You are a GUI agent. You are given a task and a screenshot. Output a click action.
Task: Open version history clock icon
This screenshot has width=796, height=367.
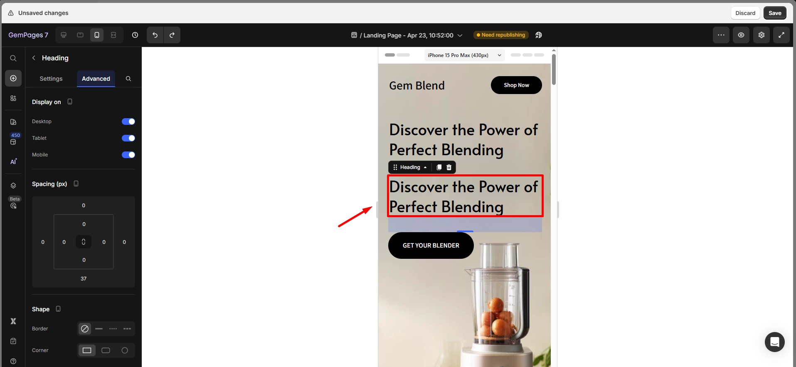point(135,35)
